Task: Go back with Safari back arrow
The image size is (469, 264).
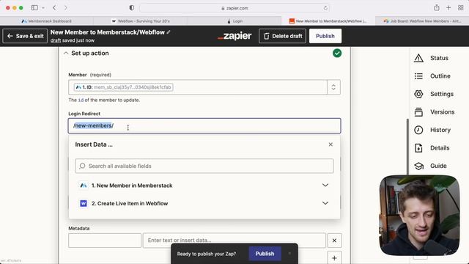Action: [54, 8]
